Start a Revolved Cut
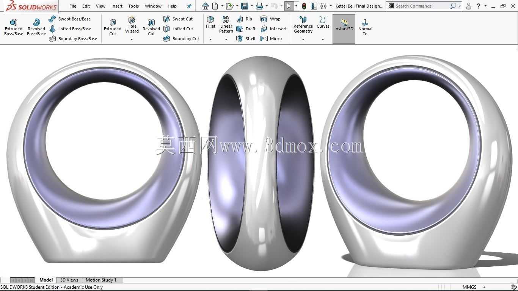The width and height of the screenshot is (518, 291). 151,27
